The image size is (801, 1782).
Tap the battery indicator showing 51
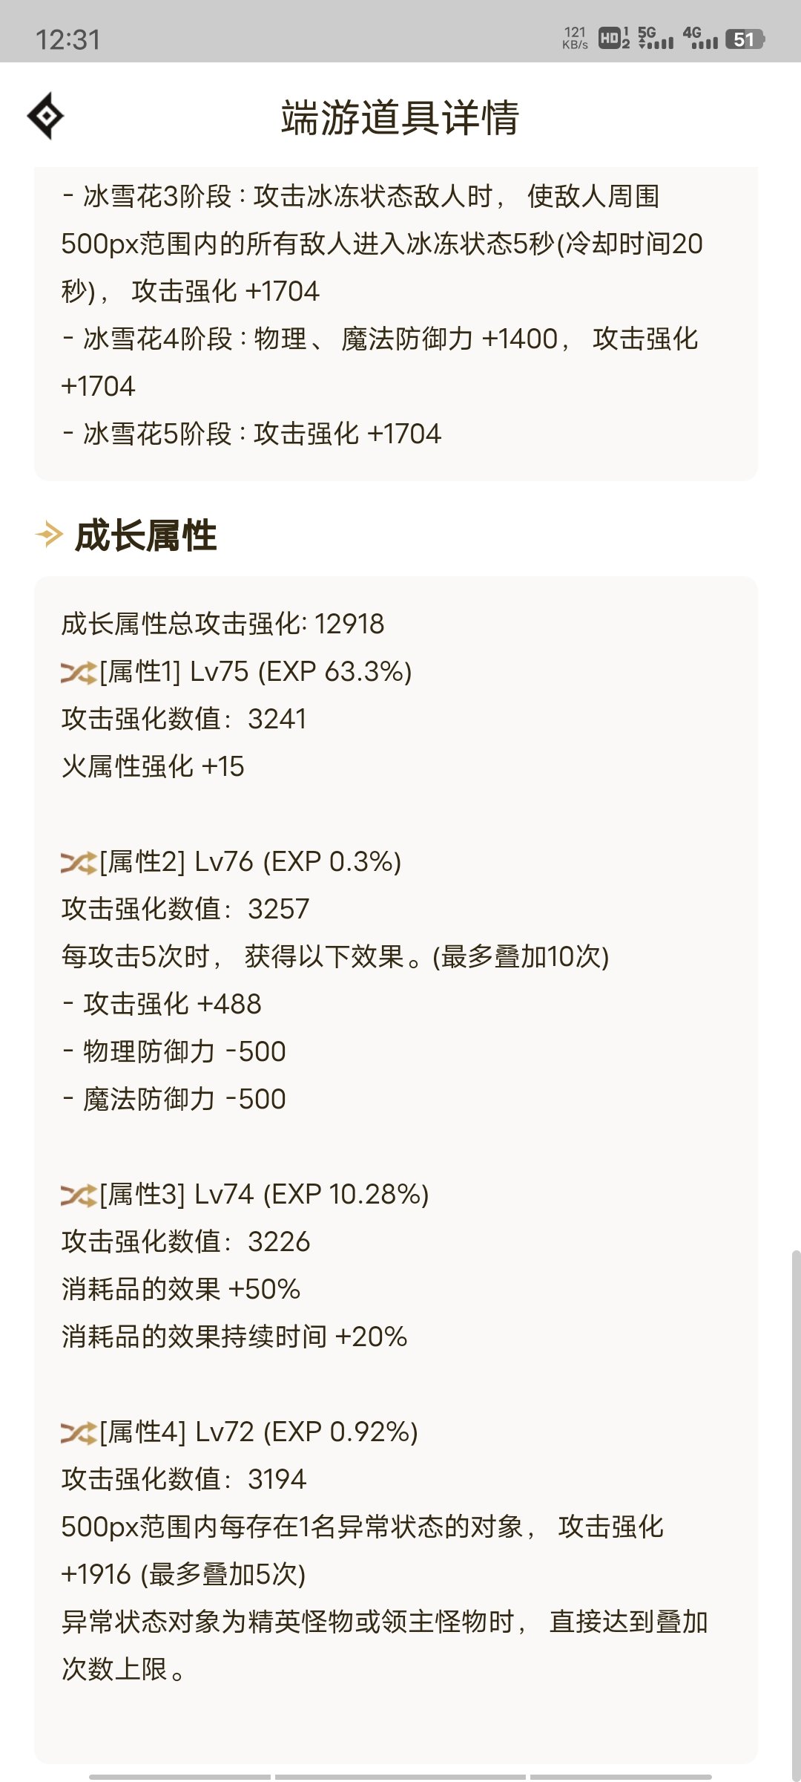tap(745, 39)
